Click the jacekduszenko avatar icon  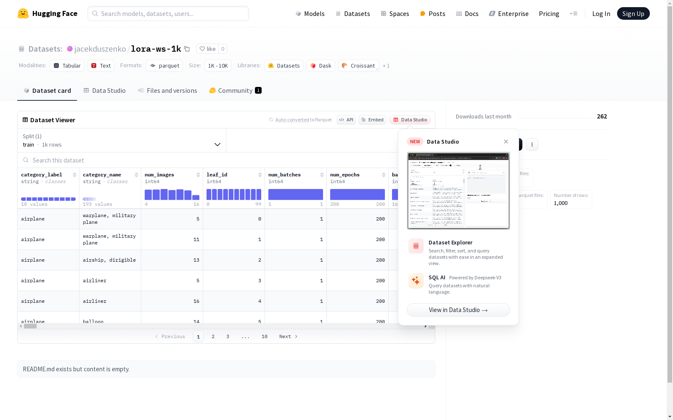click(x=70, y=49)
